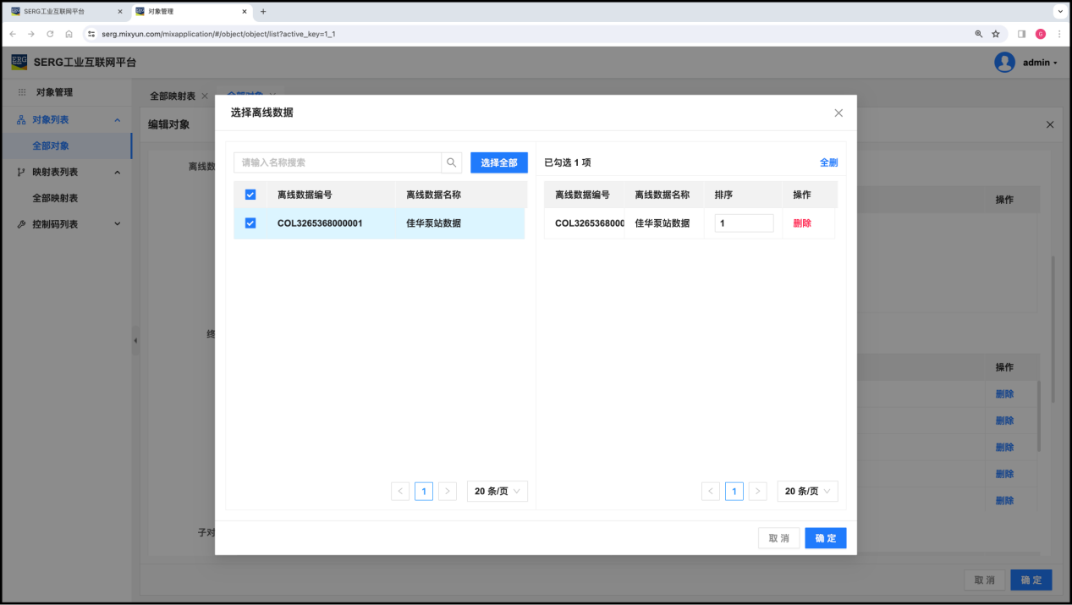Open the browser home page icon
The height and width of the screenshot is (605, 1072).
[x=69, y=34]
